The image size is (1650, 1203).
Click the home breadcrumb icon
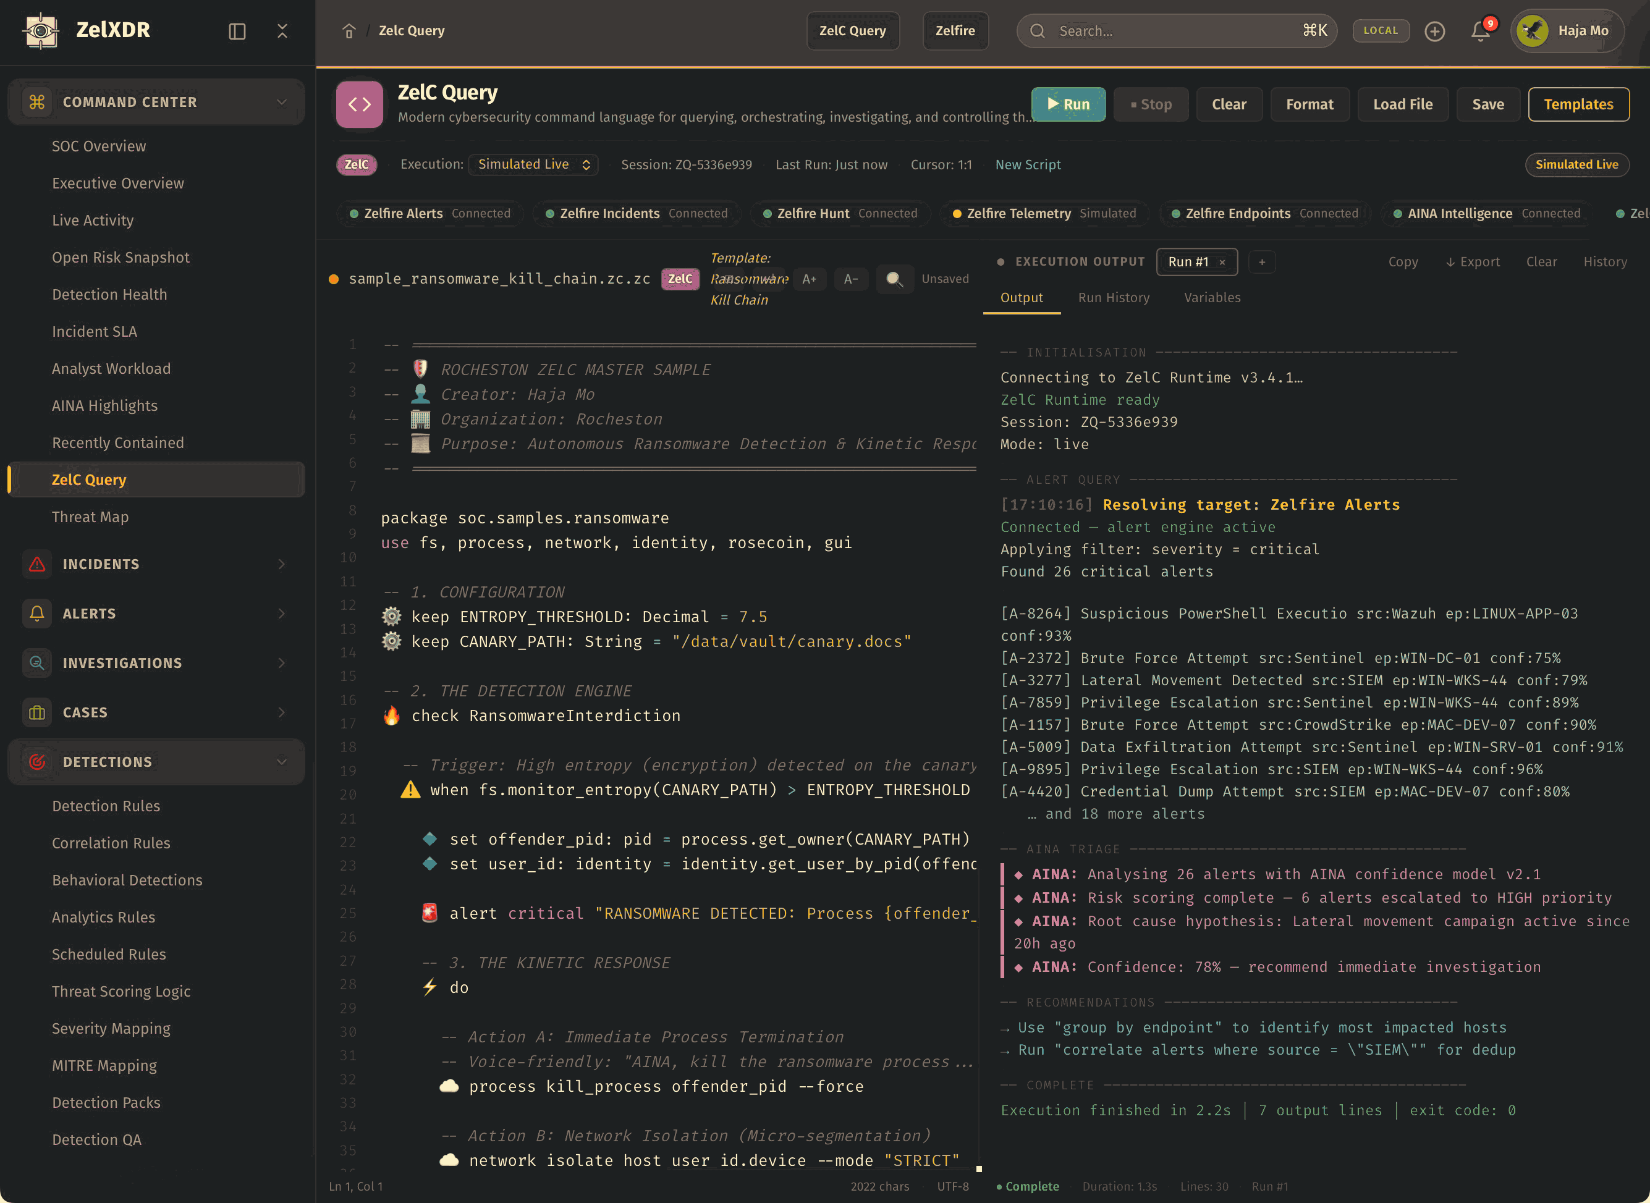click(349, 31)
